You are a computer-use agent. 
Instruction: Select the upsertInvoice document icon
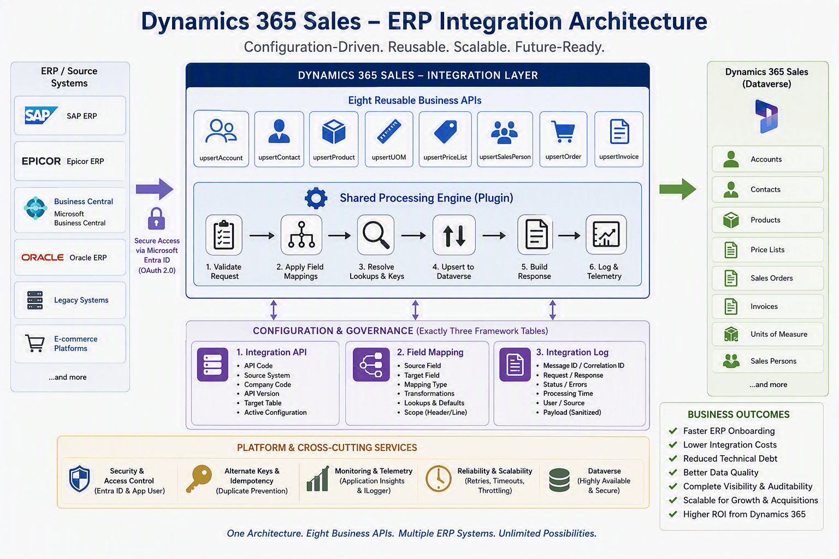(x=619, y=132)
